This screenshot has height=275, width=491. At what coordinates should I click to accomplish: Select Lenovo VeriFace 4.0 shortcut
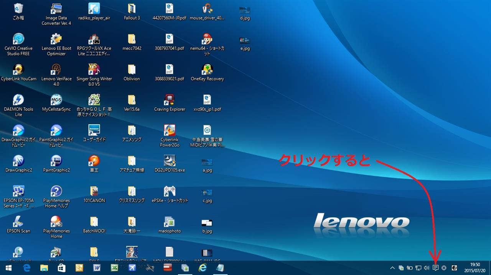[56, 75]
